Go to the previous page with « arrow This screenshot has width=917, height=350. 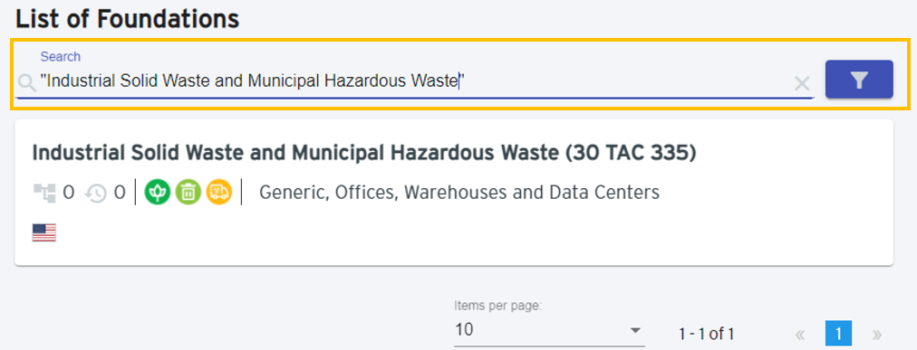801,335
